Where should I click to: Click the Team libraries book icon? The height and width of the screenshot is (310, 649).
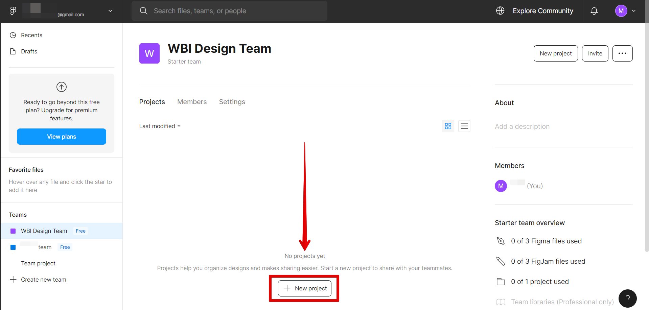click(x=501, y=302)
